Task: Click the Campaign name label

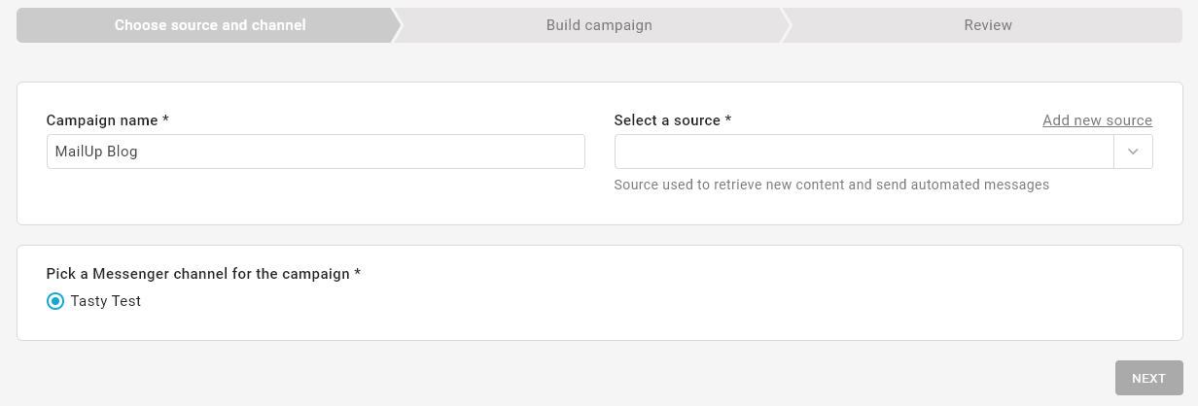Action: pos(101,120)
